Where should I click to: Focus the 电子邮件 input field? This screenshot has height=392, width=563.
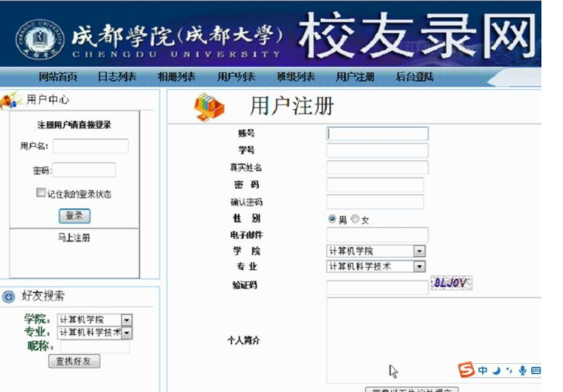[x=377, y=235]
